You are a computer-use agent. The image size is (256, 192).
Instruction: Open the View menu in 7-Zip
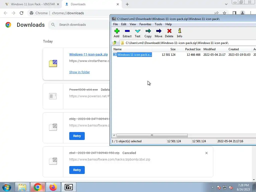coord(133,24)
